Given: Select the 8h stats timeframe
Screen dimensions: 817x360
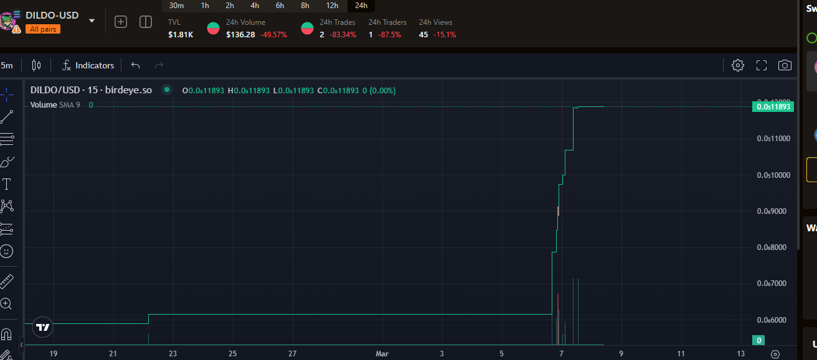Looking at the screenshot, I should coord(305,6).
